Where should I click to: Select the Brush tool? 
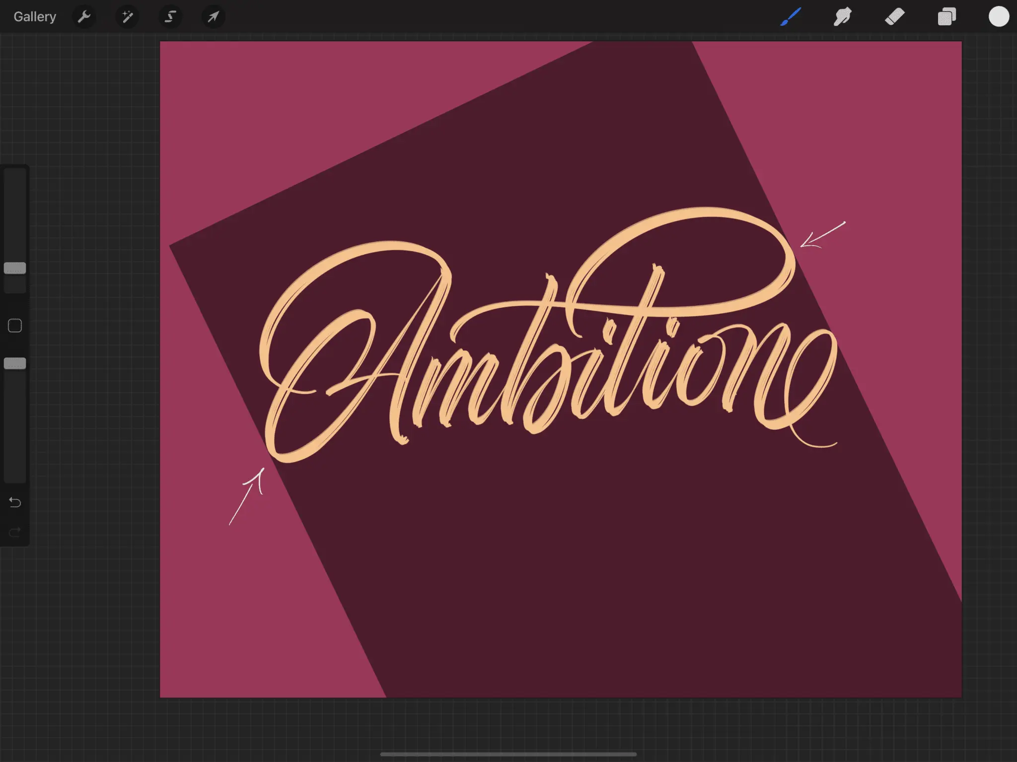[x=791, y=17]
